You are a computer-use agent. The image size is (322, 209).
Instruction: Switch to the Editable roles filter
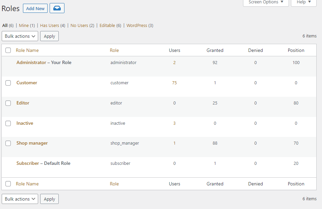pos(107,26)
